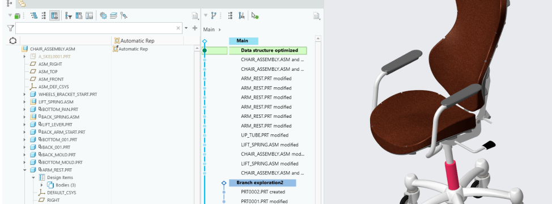The image size is (552, 204).
Task: Switch to the Layer Tree tab icon
Action: 22,3
